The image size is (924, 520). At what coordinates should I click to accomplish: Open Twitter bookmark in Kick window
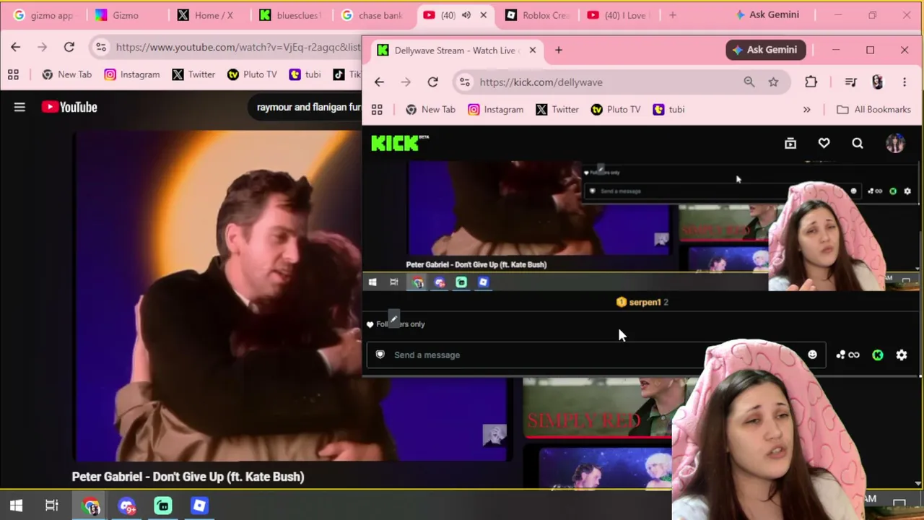click(x=557, y=110)
